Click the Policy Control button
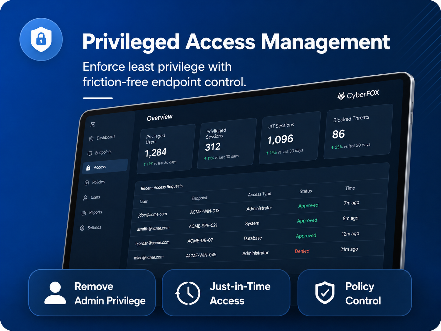Viewport: 441px width, 331px height. coord(355,293)
